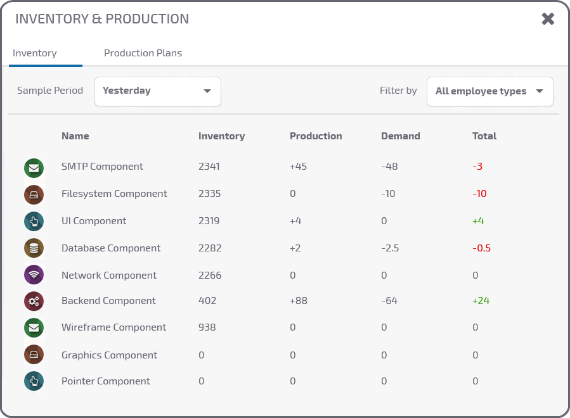Click the Database Component stack icon
Viewport: 570px width, 418px height.
34,248
